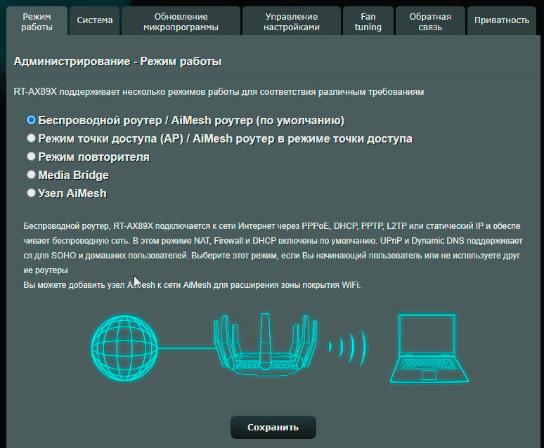
Task: Open the Обновление микропрограммы tab
Action: [x=181, y=22]
